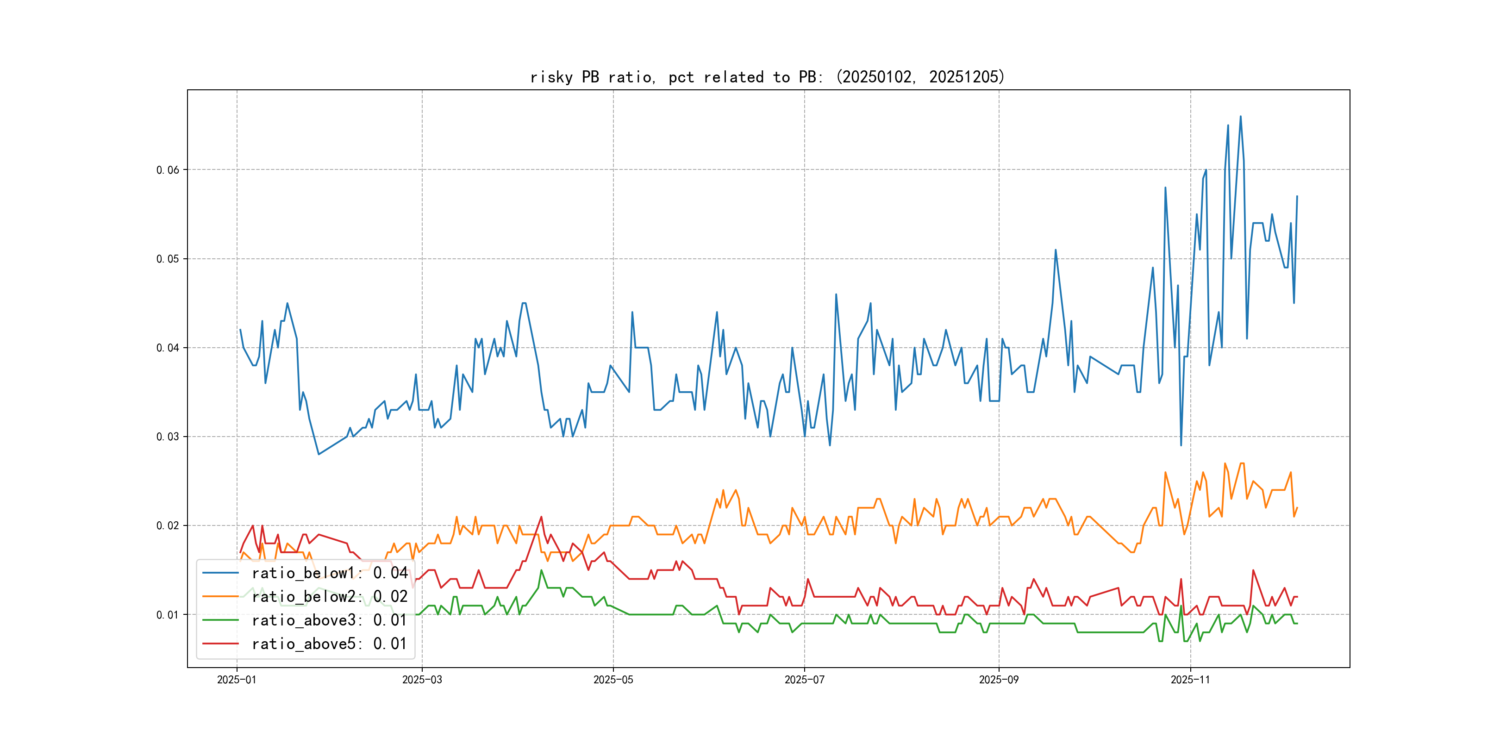This screenshot has width=1500, height=750.
Task: Click the orange ratio_below2 legend line sample
Action: [x=220, y=596]
